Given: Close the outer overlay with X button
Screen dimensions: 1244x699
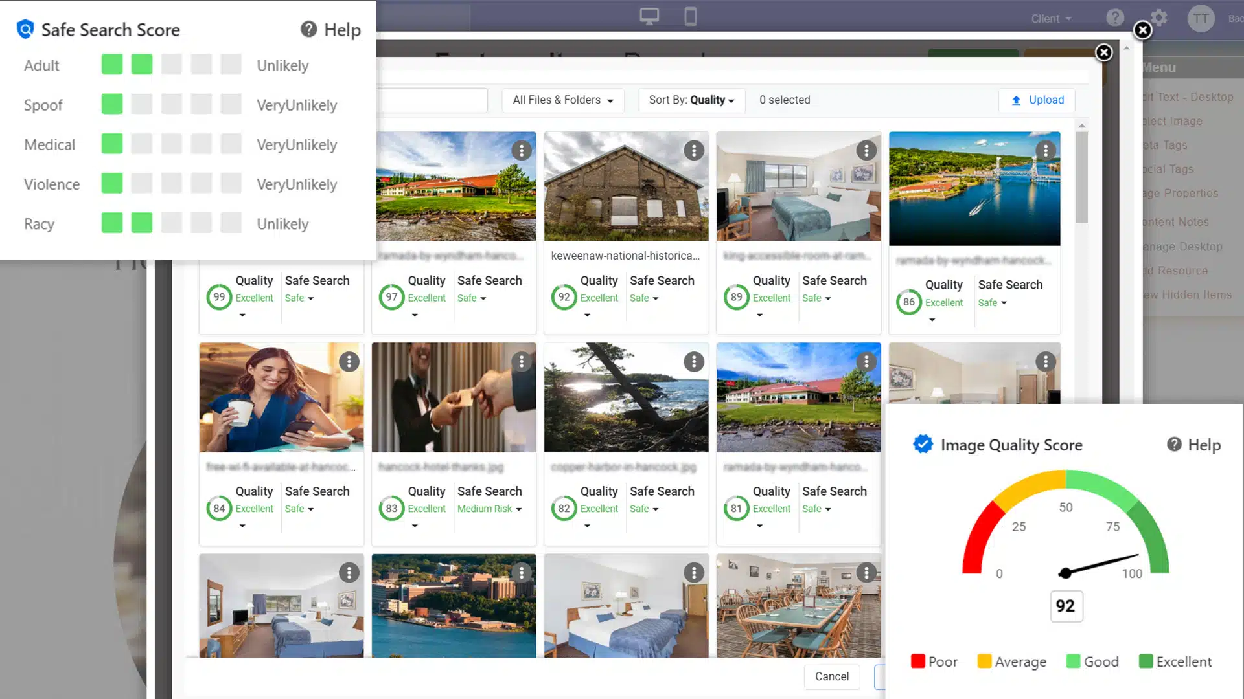Looking at the screenshot, I should [1142, 30].
